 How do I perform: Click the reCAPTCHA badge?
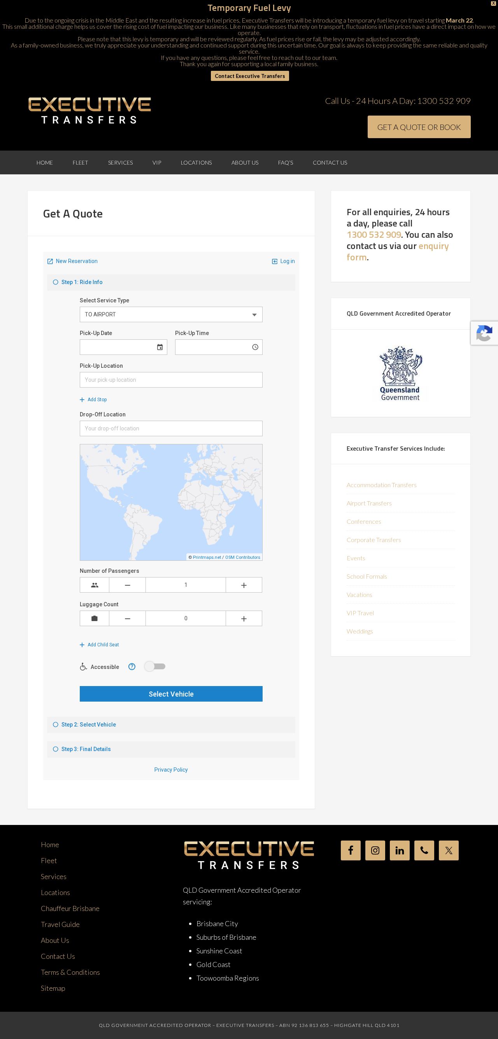[484, 333]
